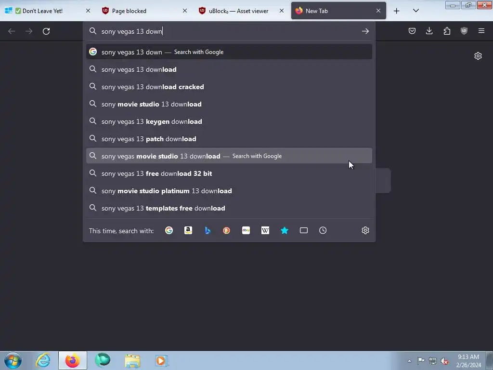This screenshot has width=493, height=370.
Task: Select 'sony vegas 13 down' Search with Google
Action: click(x=229, y=52)
